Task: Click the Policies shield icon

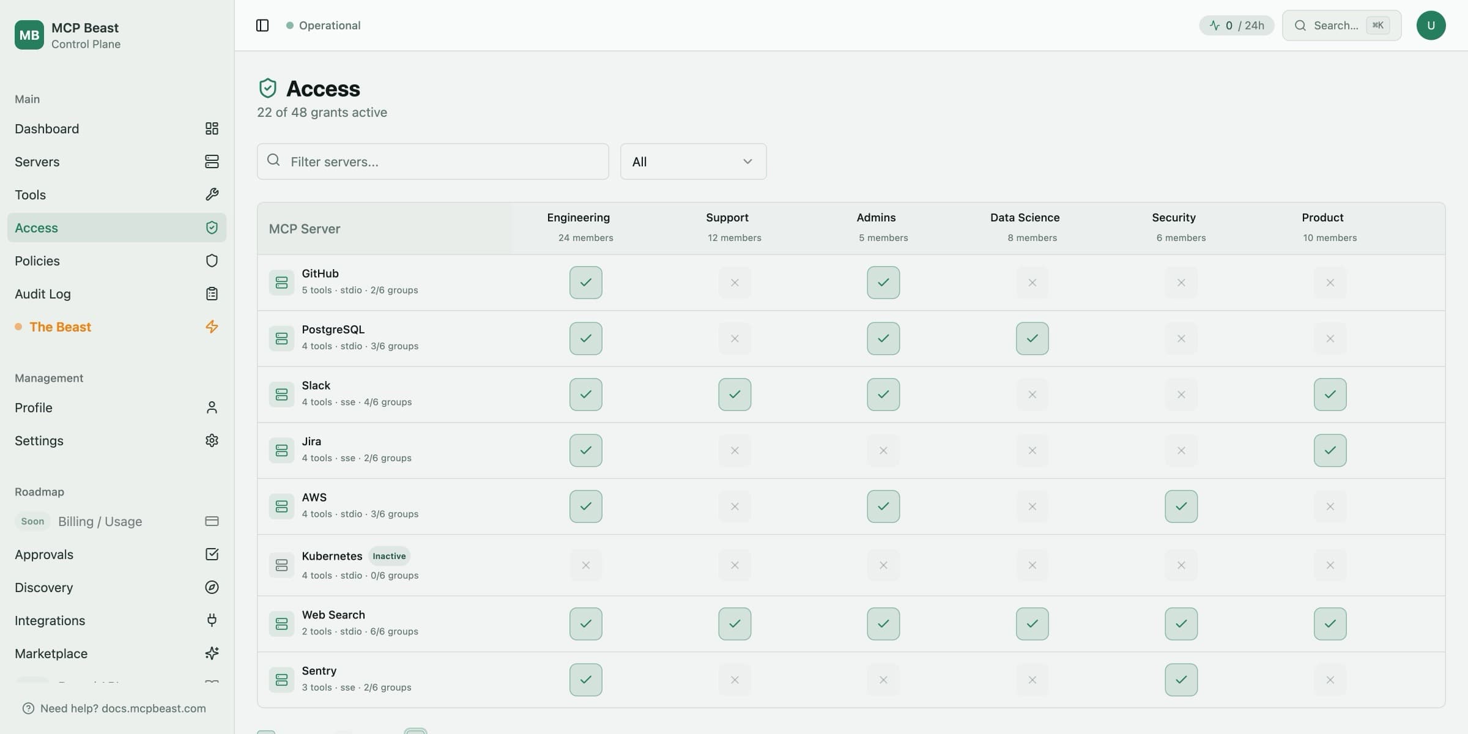Action: (212, 261)
